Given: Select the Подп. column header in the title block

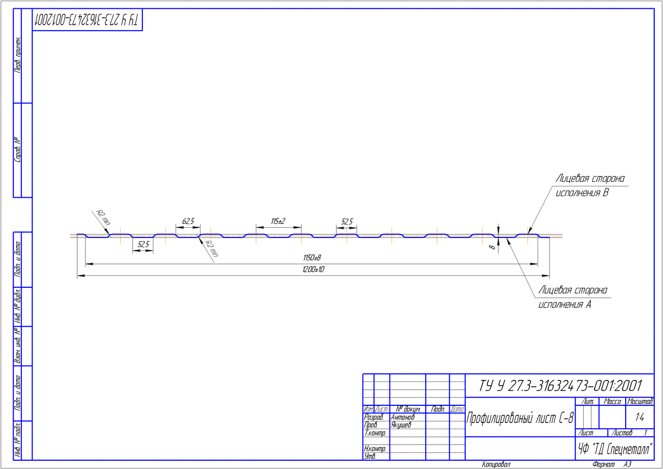Looking at the screenshot, I should click(438, 409).
